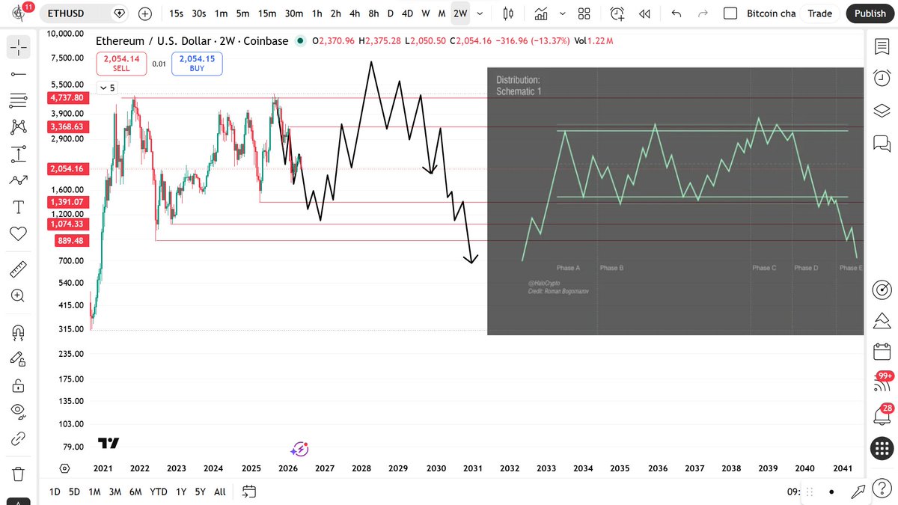Click the SELL 2,054.14 button

121,63
